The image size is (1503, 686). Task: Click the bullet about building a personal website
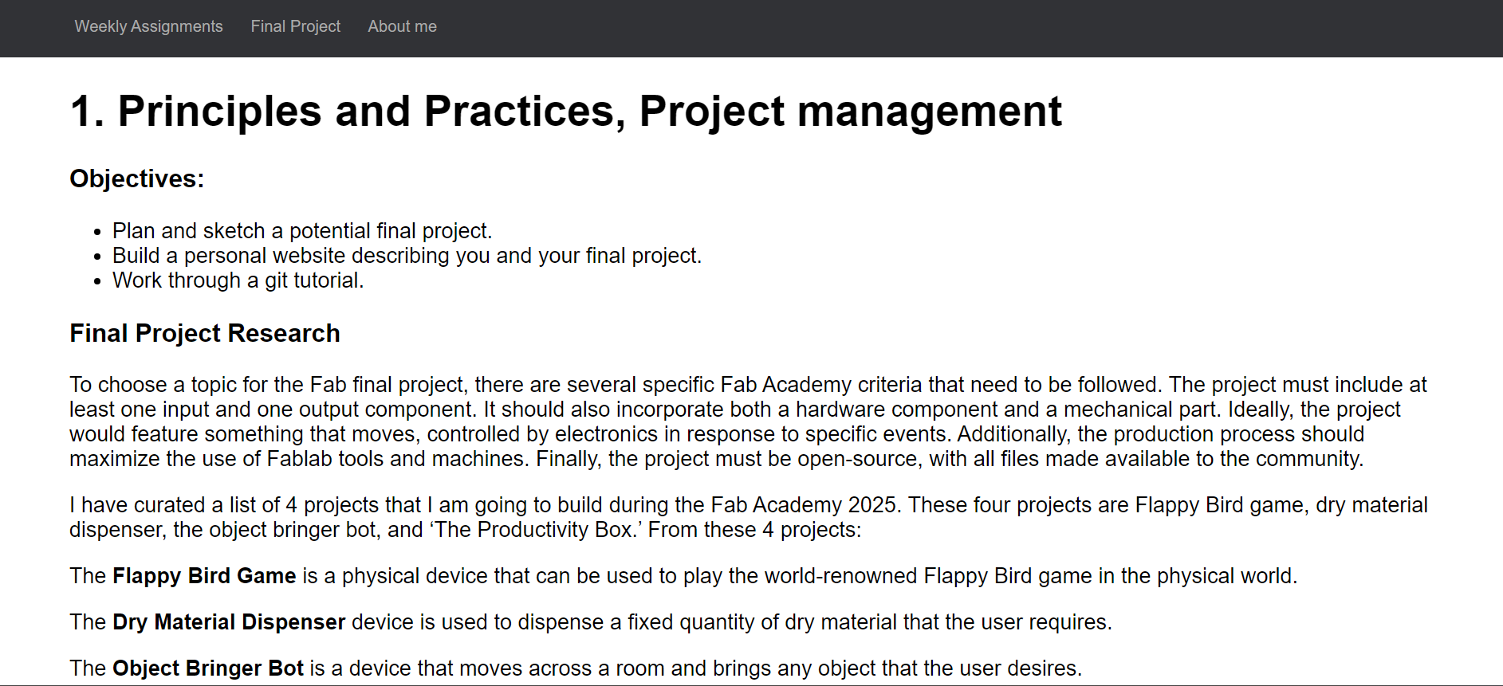(x=407, y=256)
